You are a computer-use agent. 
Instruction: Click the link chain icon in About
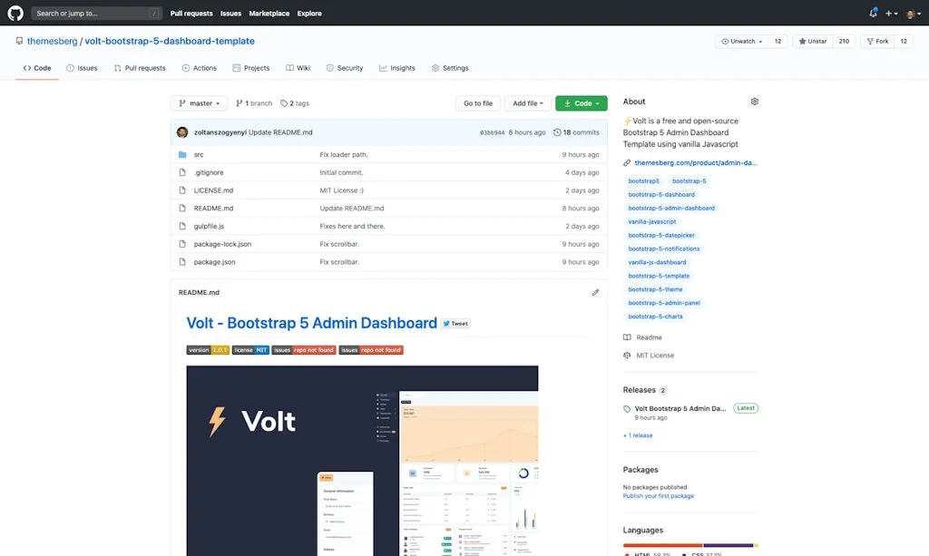tap(627, 163)
